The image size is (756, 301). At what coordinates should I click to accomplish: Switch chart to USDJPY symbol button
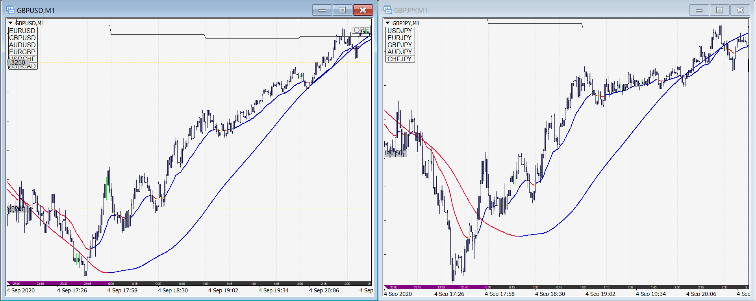point(400,31)
